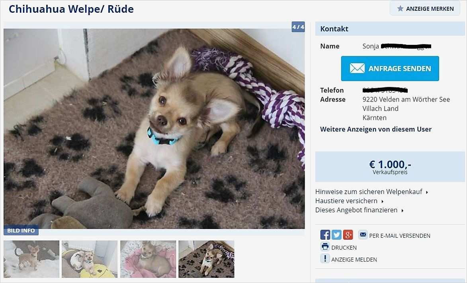Screen dimensions: 467x283
Task: Open Weitere Anzeigen von diesem User
Action: pyautogui.click(x=375, y=129)
